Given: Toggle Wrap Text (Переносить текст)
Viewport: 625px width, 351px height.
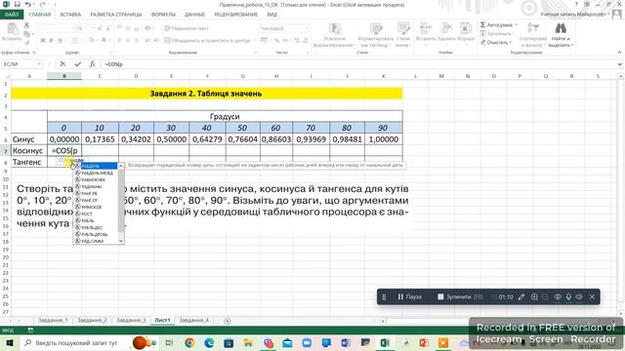Looking at the screenshot, I should coord(187,28).
